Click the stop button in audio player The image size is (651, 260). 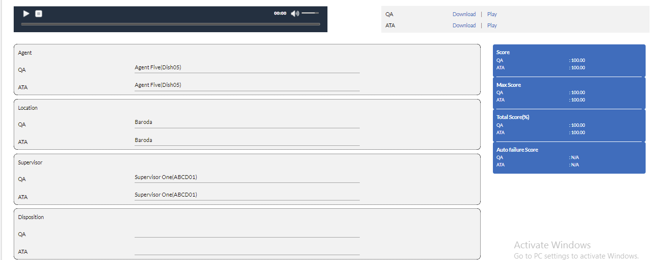[39, 14]
